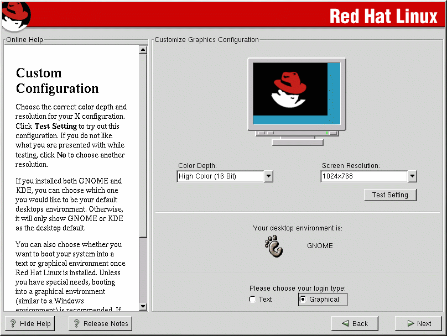This screenshot has height=336, width=447.
Task: Click the help panel scroll-down arrow
Action: click(x=143, y=306)
